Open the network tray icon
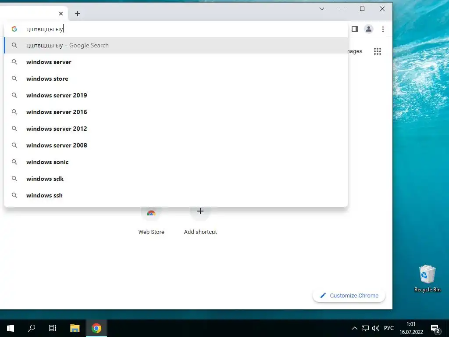This screenshot has width=449, height=337. tap(365, 328)
